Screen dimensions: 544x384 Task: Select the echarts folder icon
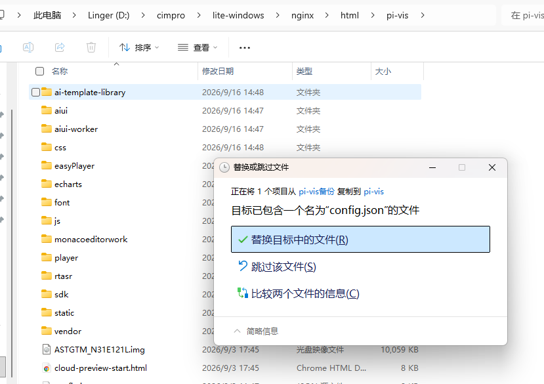[x=46, y=184]
